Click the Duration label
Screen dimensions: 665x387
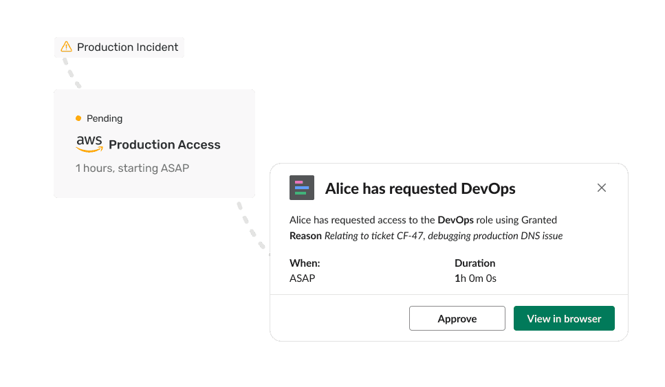tap(475, 263)
